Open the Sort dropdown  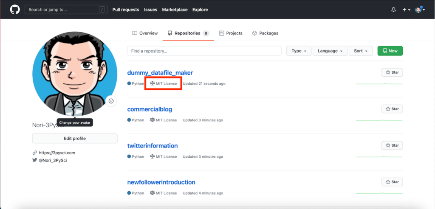point(361,51)
